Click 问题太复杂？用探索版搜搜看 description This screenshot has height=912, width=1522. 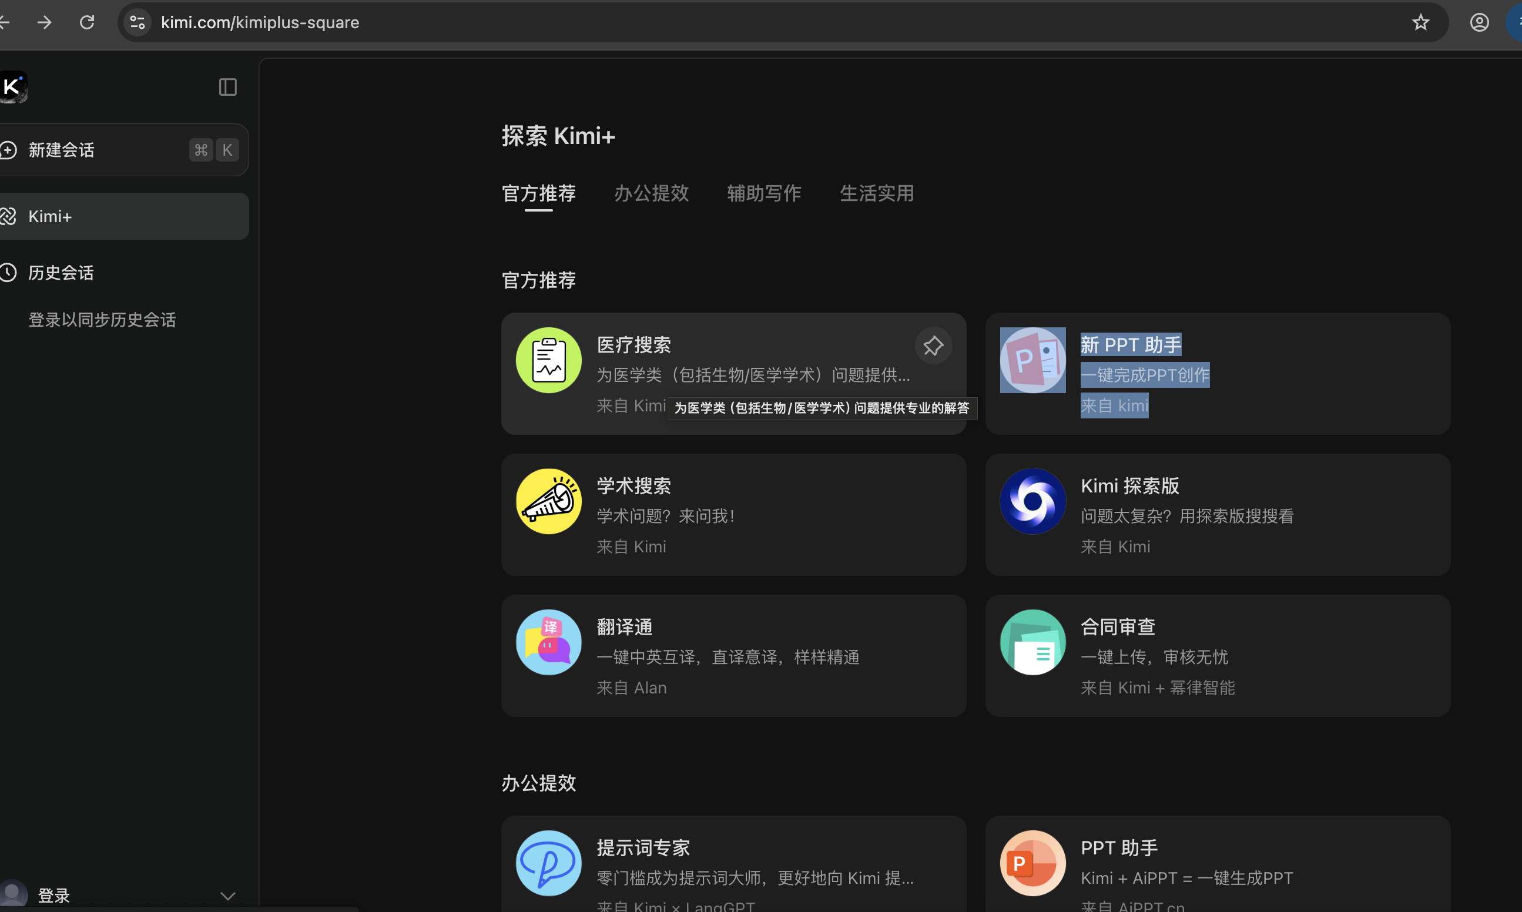[x=1187, y=516]
